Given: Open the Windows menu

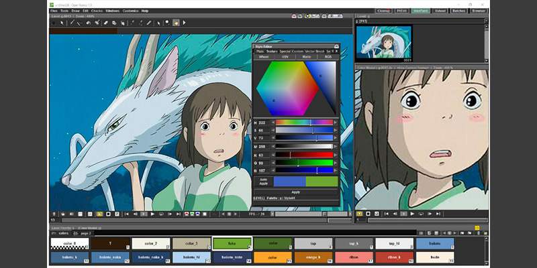Looking at the screenshot, I should pyautogui.click(x=113, y=11).
